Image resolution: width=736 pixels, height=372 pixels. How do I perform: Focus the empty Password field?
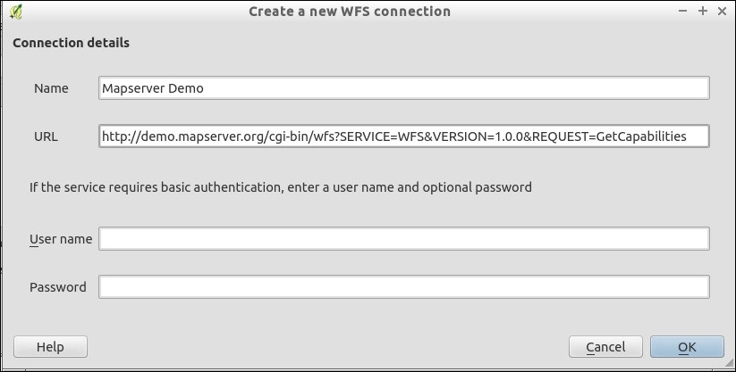(403, 287)
